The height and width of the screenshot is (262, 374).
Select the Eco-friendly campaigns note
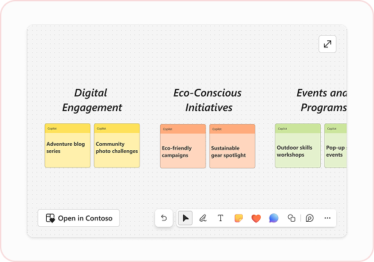pos(183,146)
